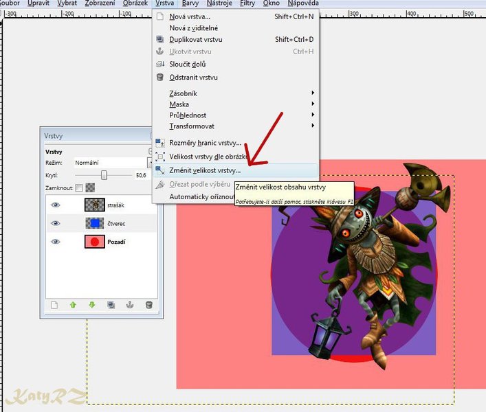Click the icon beside Duplikovat vrstvu
Viewport: 486px width, 412px height.
click(x=160, y=39)
